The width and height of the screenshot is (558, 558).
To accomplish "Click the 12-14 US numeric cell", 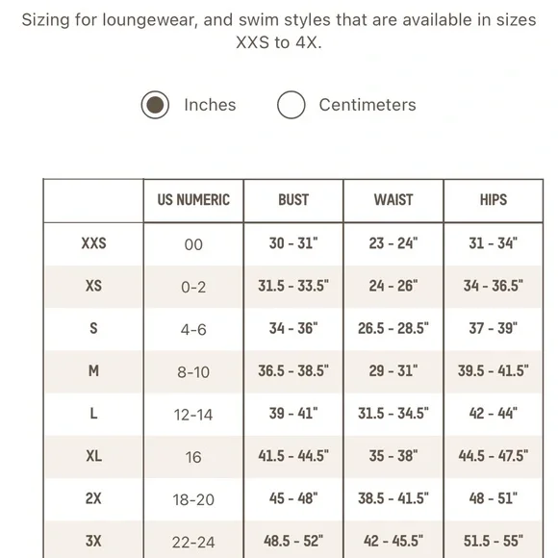I will [193, 415].
